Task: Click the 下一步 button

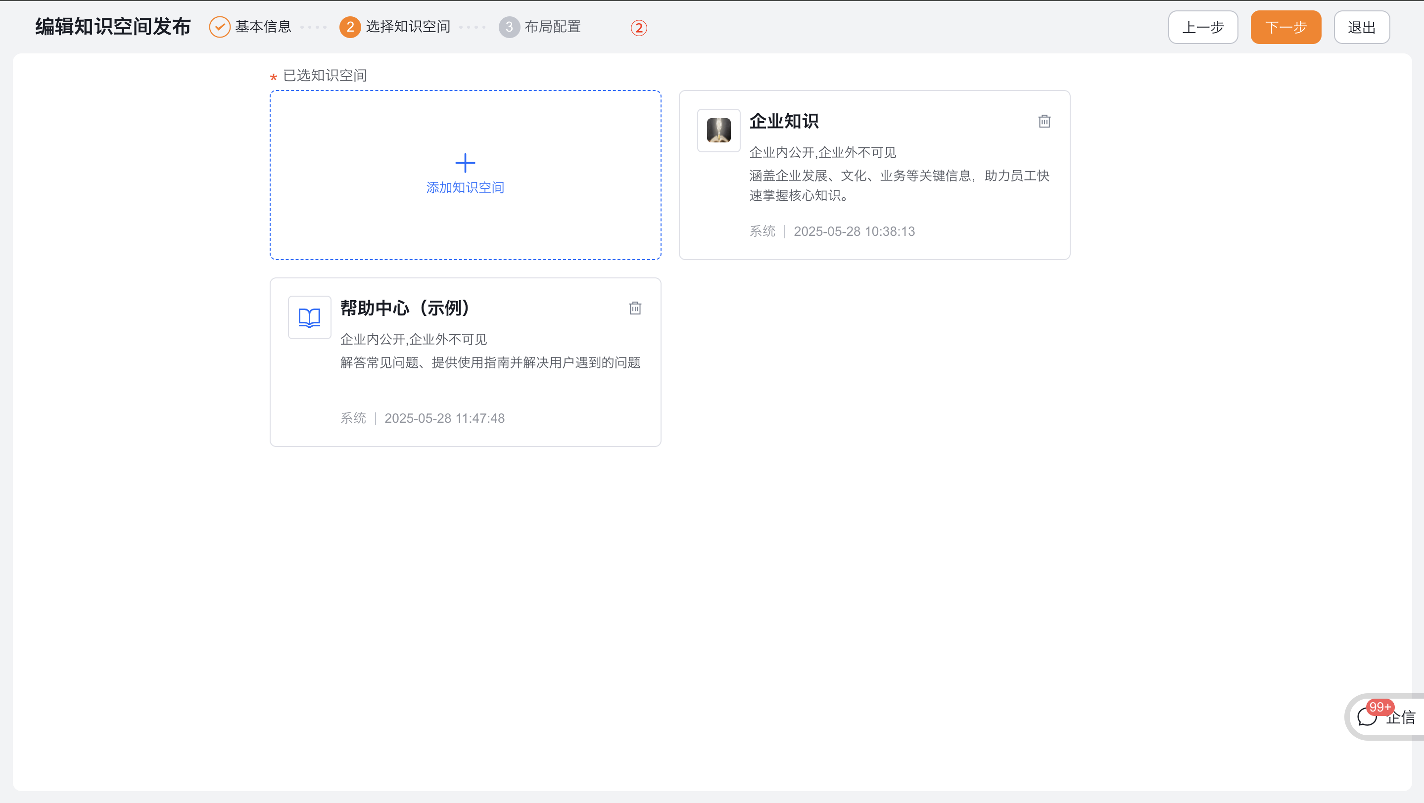Action: (1285, 27)
